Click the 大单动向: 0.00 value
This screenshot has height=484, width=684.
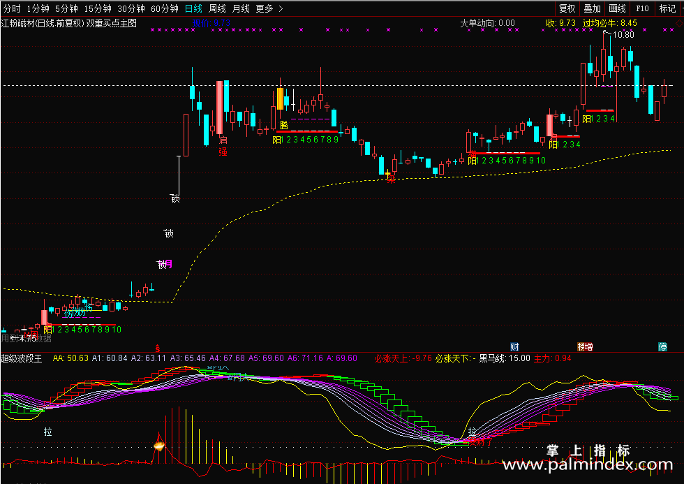(487, 23)
